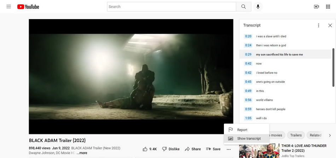Click in the Search input field
The height and width of the screenshot is (158, 336).
(172, 7)
